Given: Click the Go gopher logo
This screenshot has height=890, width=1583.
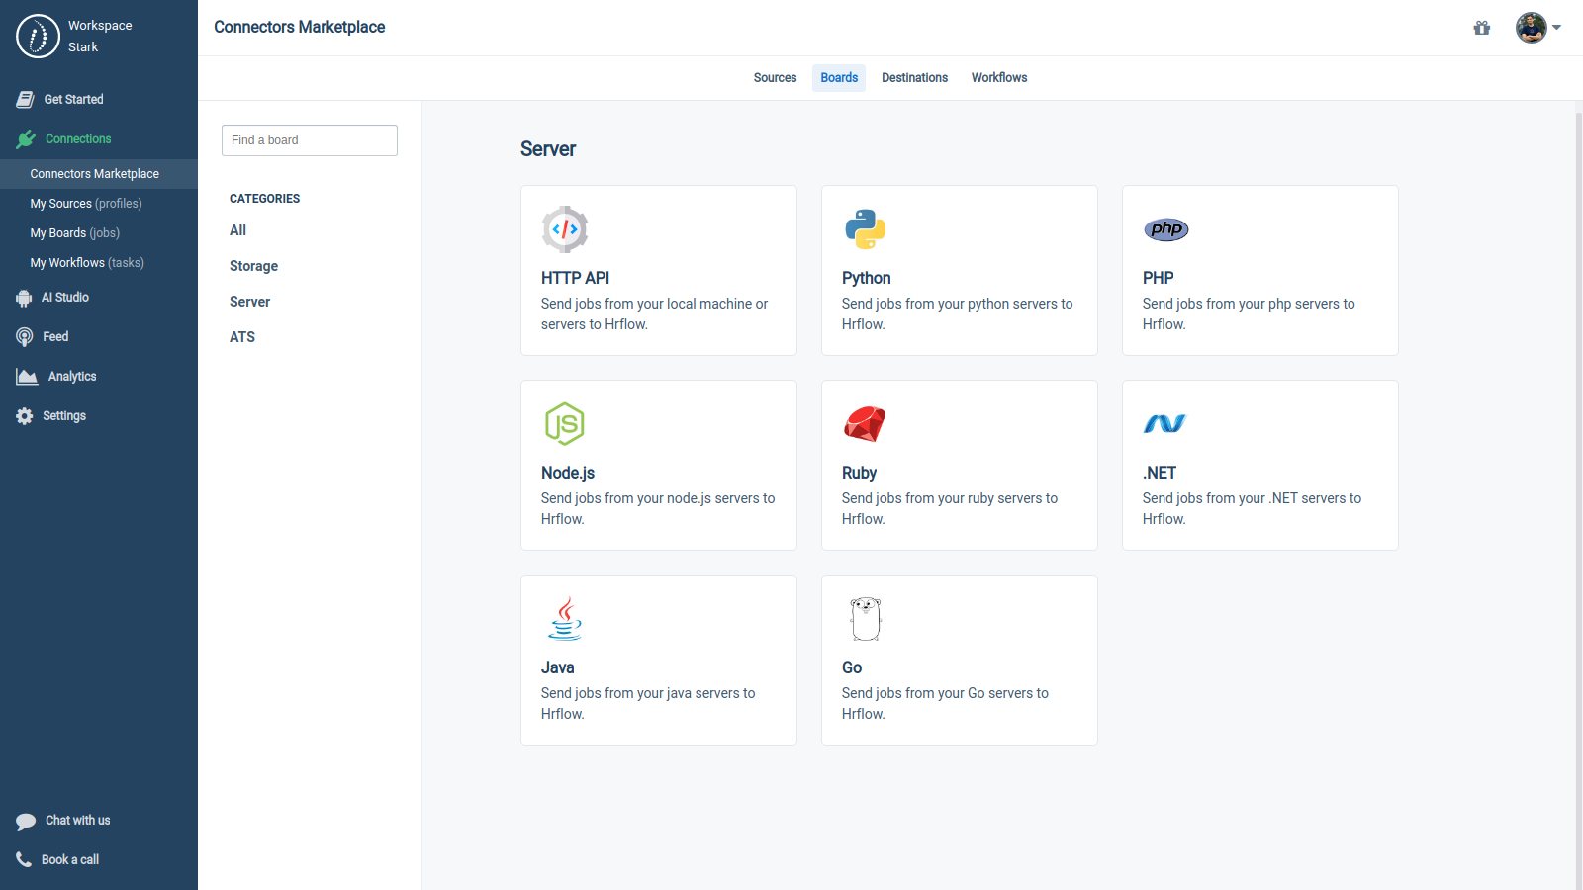Looking at the screenshot, I should coord(866,619).
